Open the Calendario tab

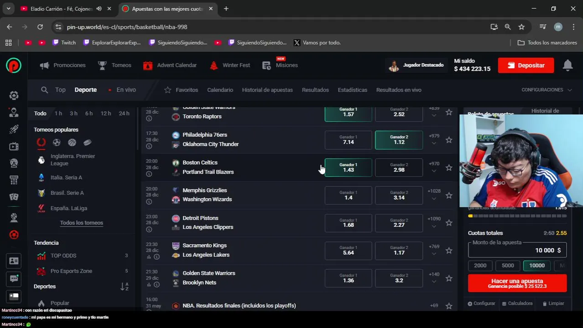220,90
